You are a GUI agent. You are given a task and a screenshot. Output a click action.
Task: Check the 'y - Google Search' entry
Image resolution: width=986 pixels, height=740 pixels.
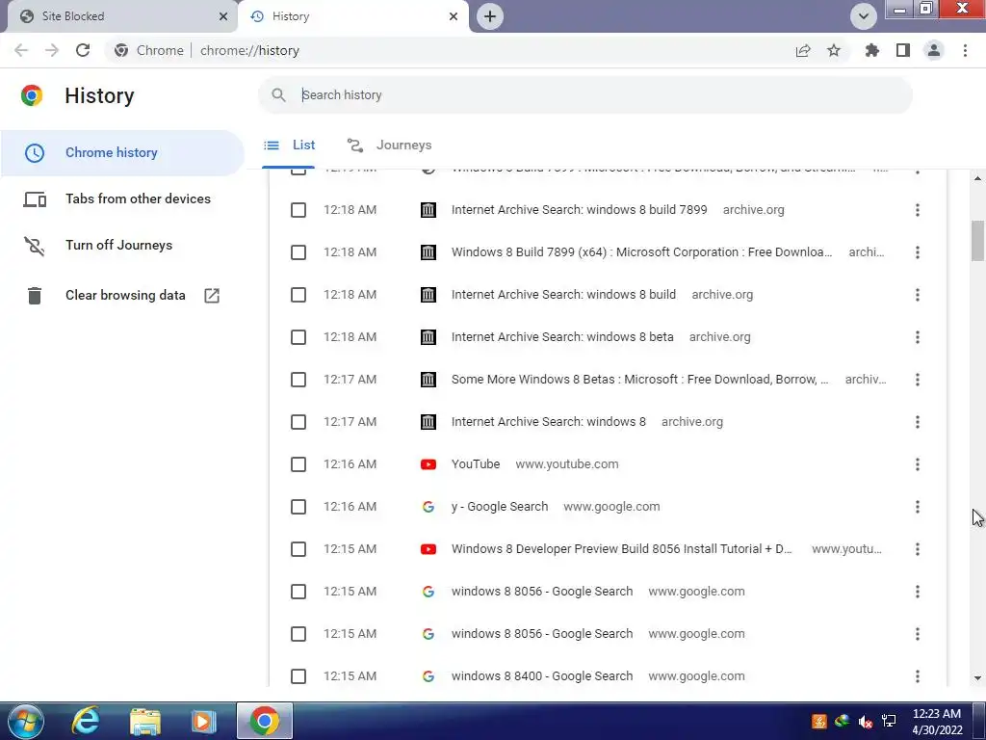point(298,507)
